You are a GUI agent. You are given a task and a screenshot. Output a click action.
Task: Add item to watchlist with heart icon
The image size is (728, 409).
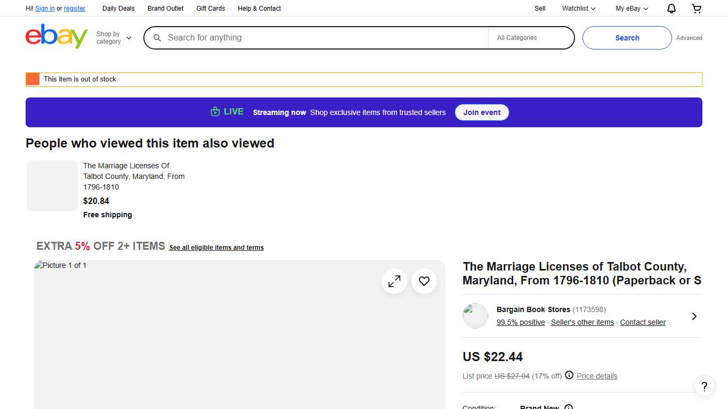(424, 281)
